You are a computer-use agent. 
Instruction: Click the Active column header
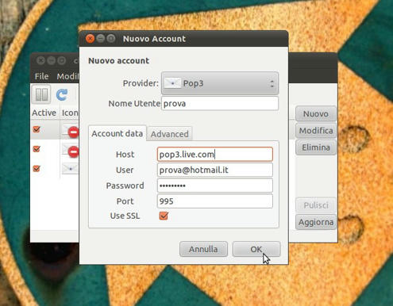[44, 113]
